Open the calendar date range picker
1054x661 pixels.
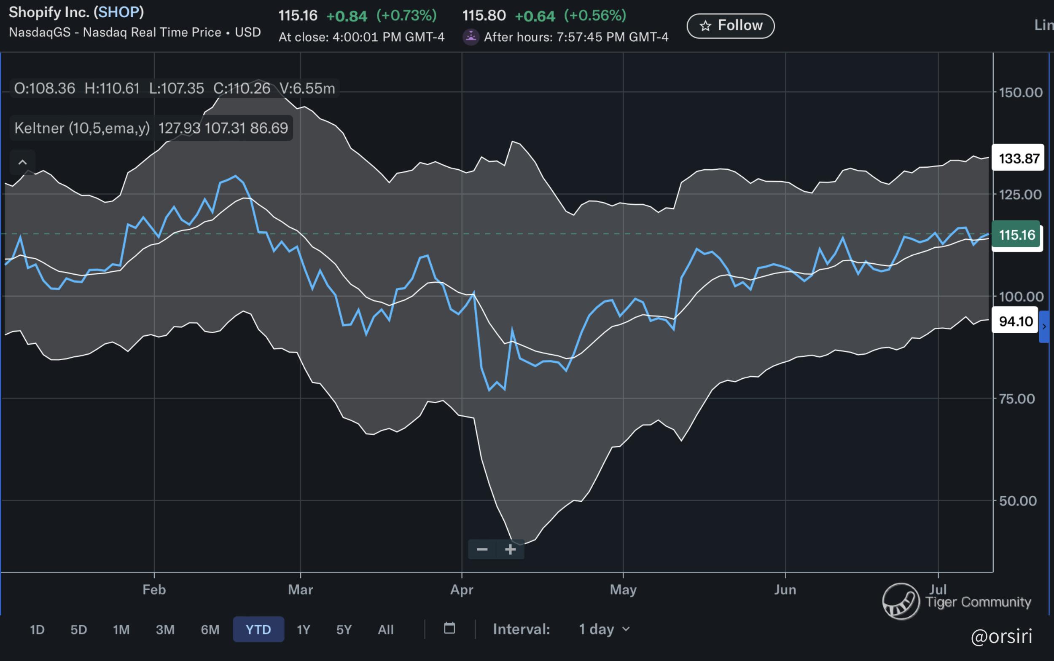point(449,629)
